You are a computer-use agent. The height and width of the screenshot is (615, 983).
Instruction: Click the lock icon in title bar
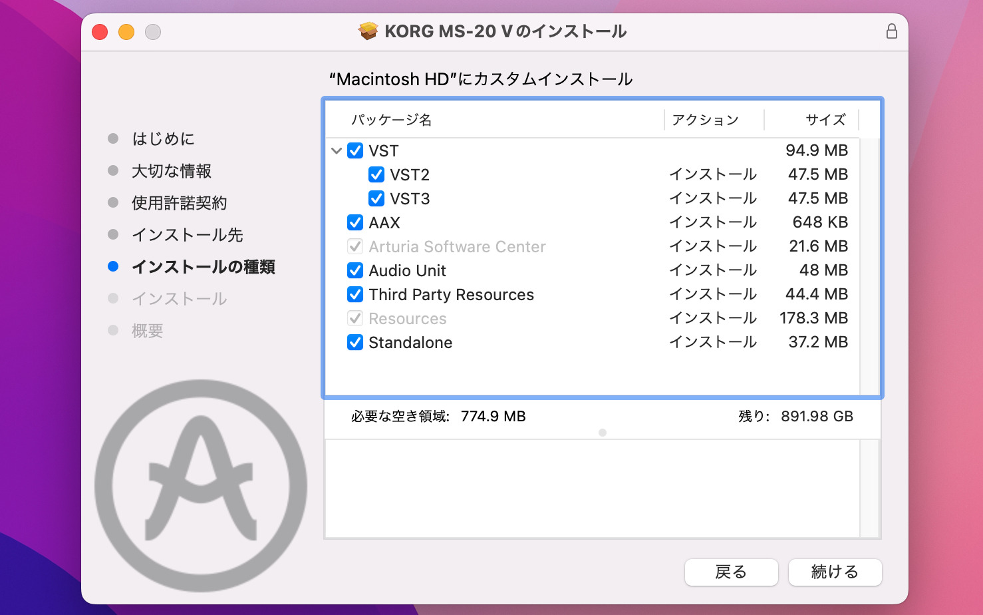pos(892,31)
